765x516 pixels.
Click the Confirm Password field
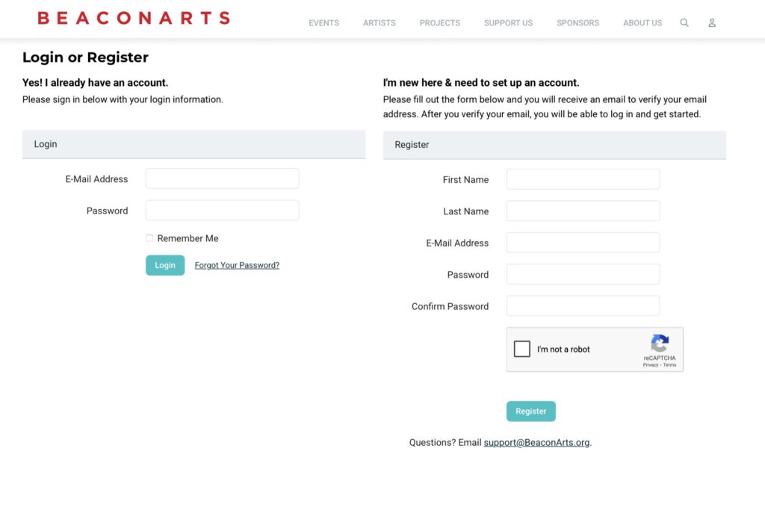tap(583, 306)
